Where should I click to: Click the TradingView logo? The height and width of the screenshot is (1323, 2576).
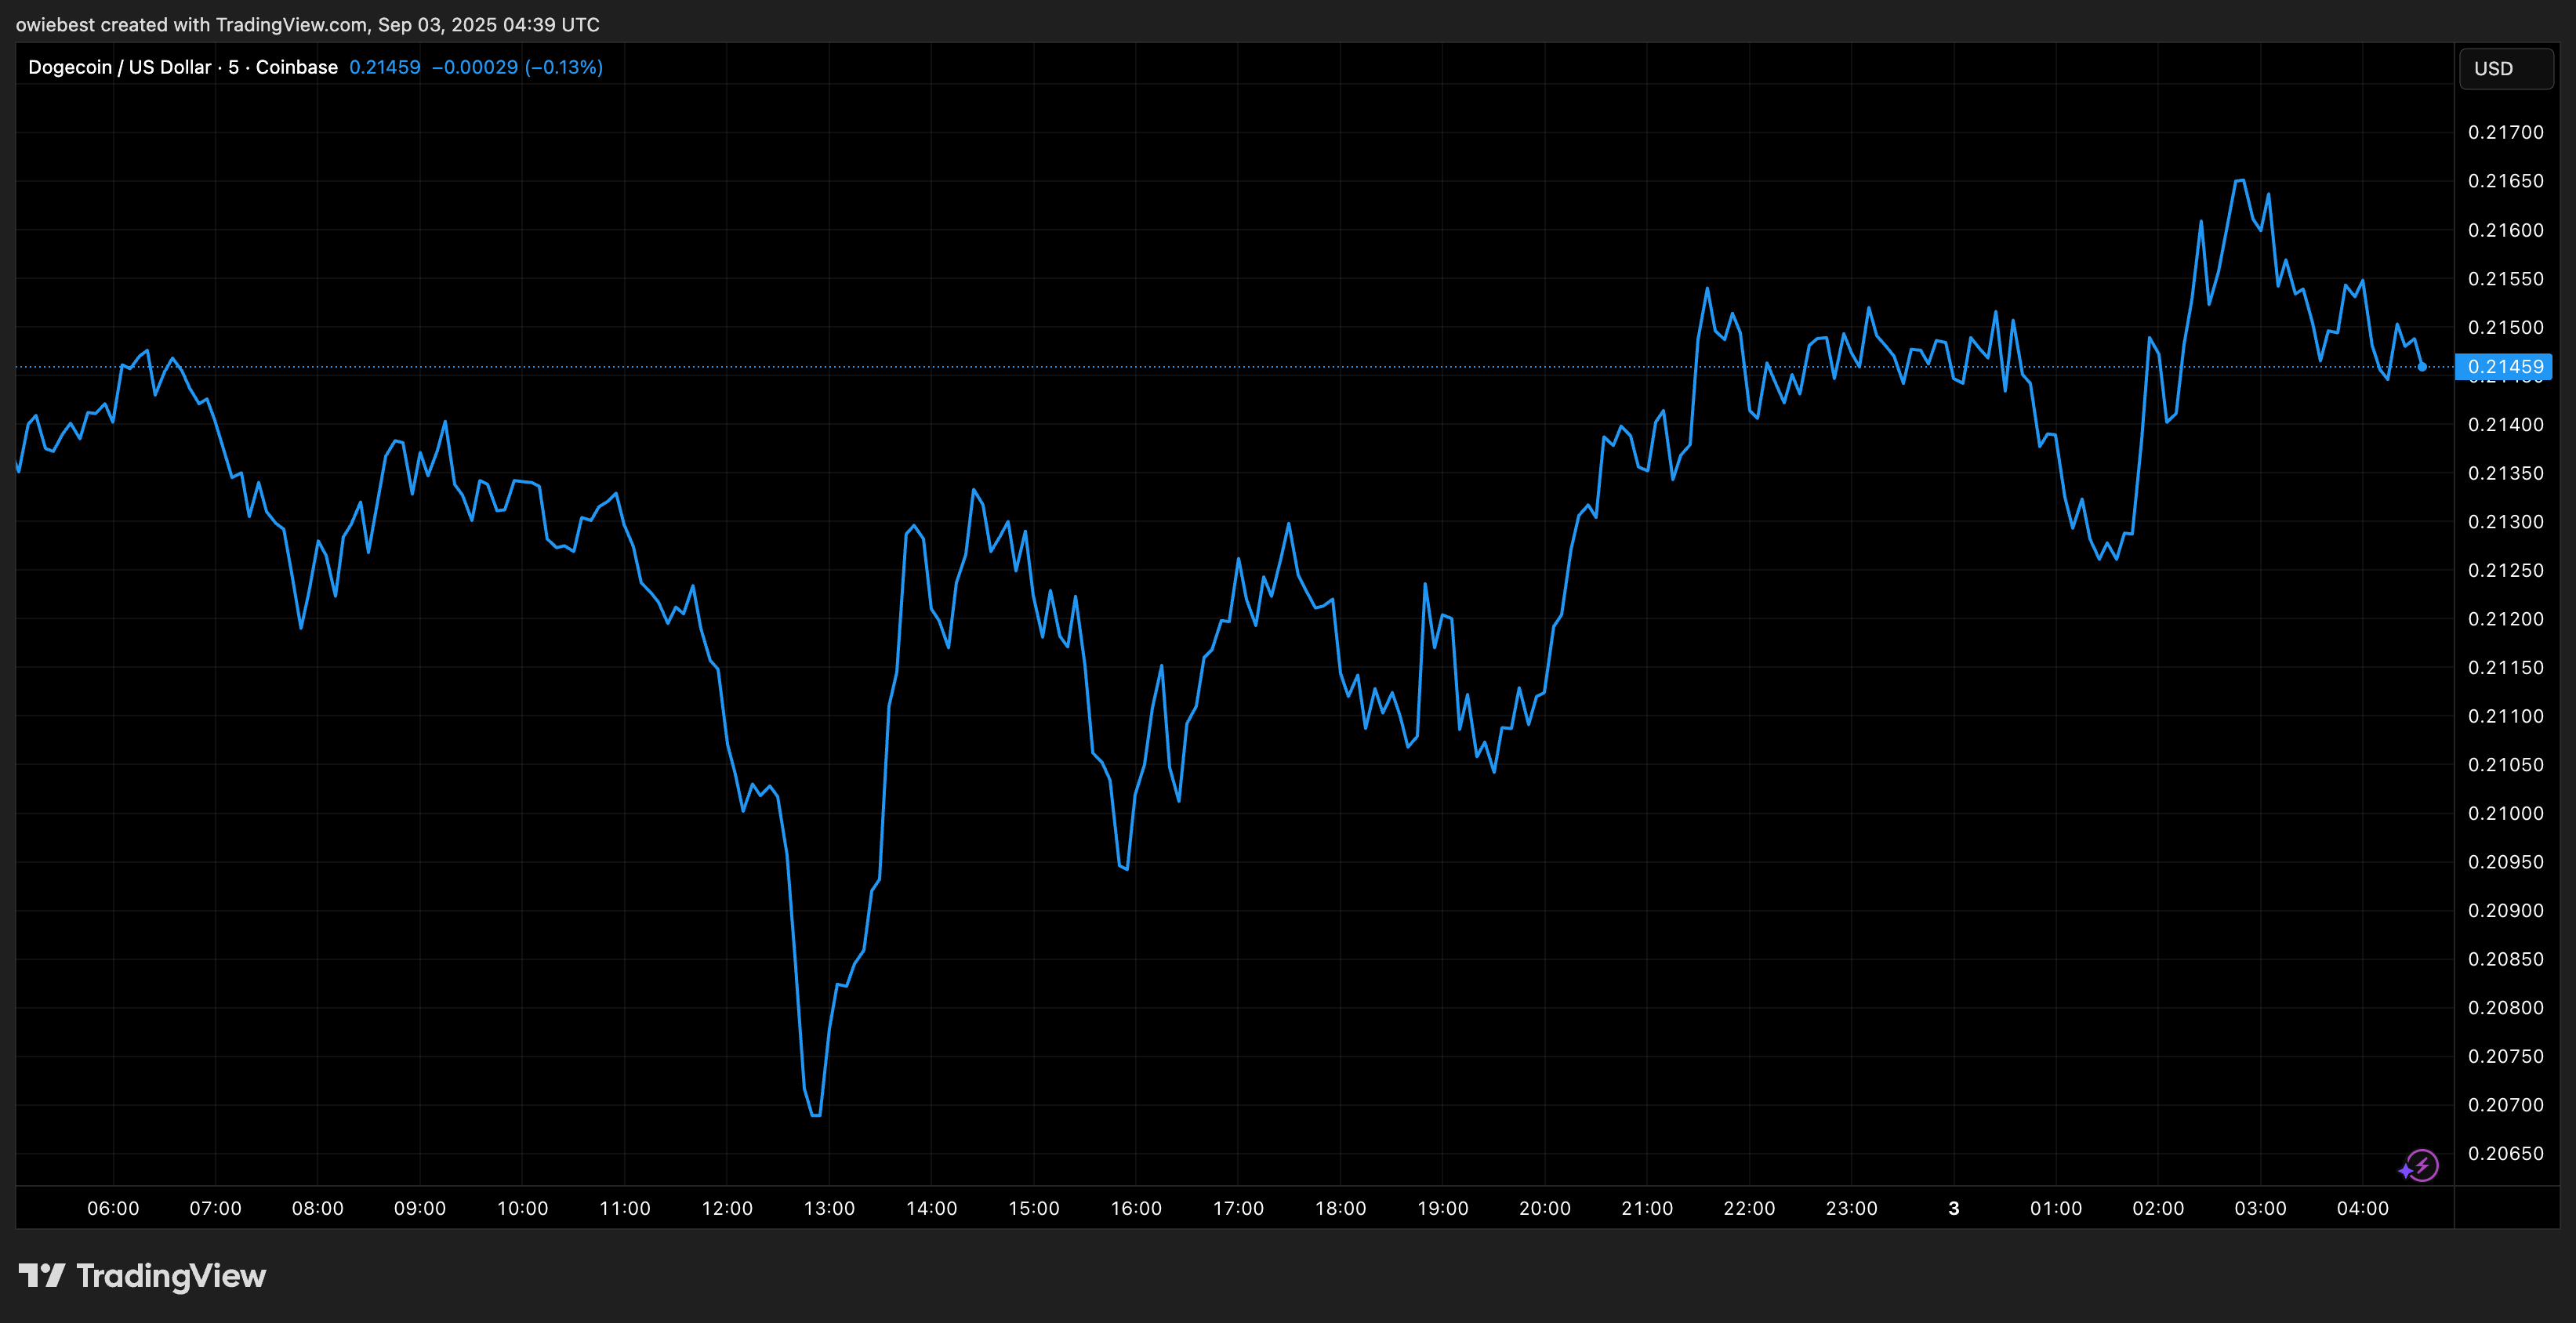(x=142, y=1276)
